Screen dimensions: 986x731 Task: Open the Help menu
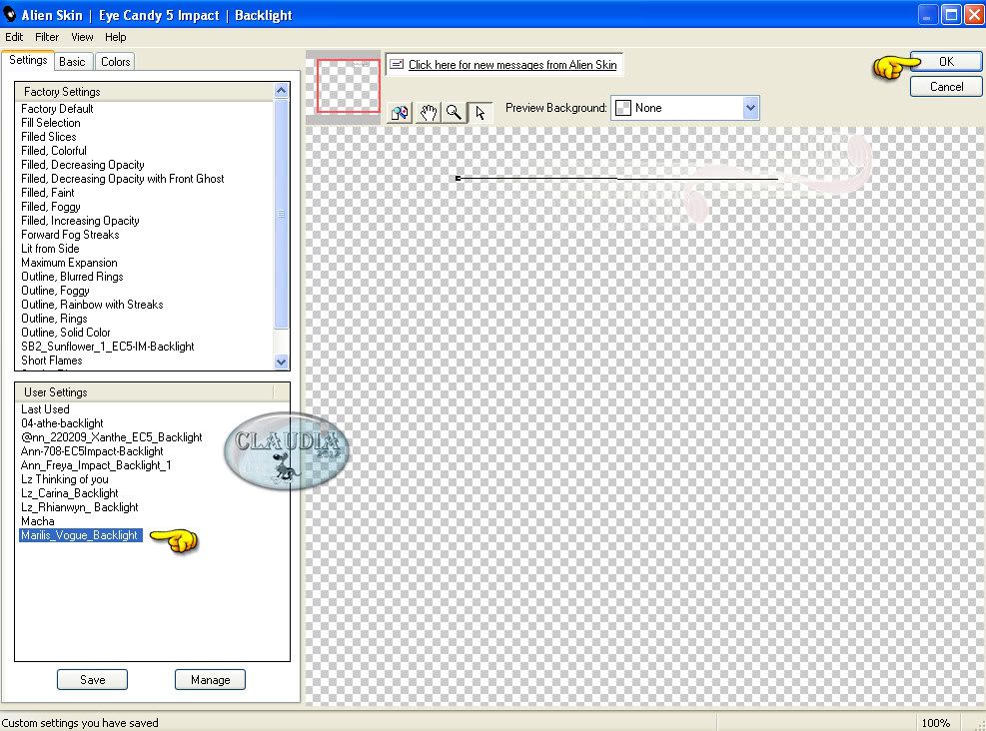[116, 37]
